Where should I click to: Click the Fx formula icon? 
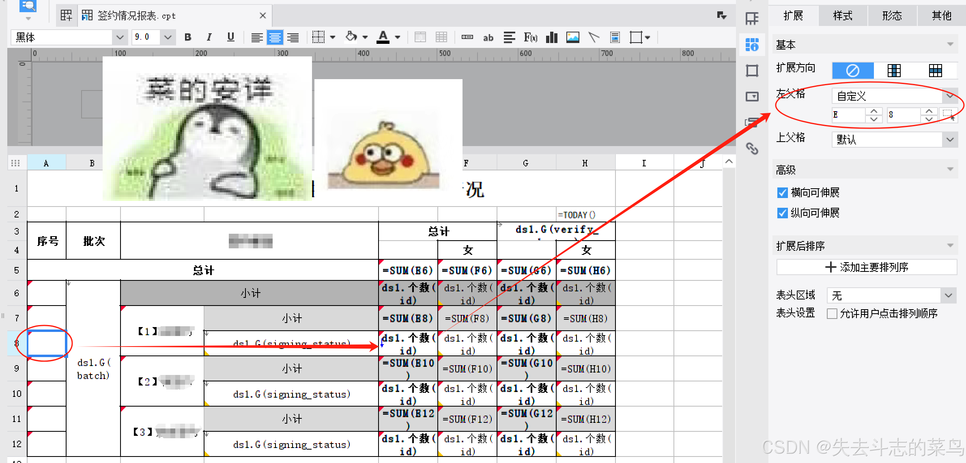tap(530, 38)
